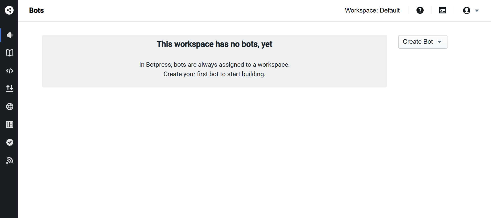Open the globe sidebar icon
Viewport: 491px width, 218px height.
pos(10,107)
